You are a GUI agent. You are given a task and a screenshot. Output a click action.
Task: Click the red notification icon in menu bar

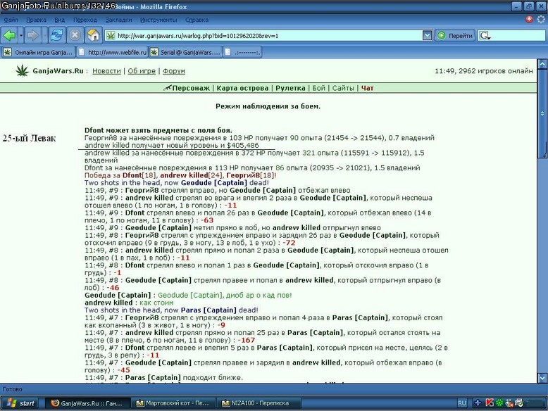pyautogui.click(x=529, y=20)
